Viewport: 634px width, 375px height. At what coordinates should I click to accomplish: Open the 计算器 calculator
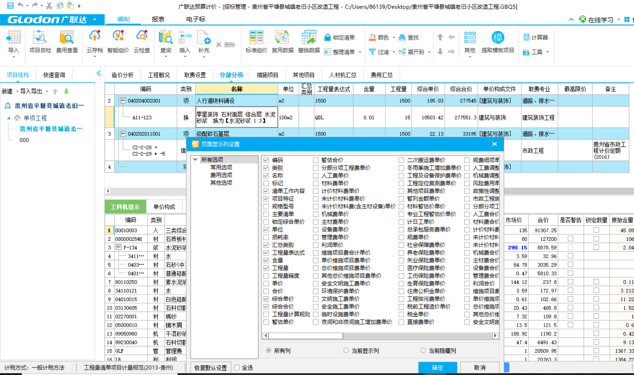535,37
